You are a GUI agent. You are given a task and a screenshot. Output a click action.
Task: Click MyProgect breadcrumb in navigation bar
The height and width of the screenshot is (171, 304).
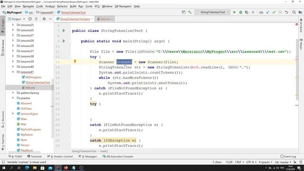point(12,12)
